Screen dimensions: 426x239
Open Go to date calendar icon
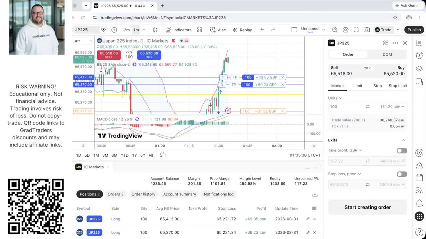click(163, 155)
